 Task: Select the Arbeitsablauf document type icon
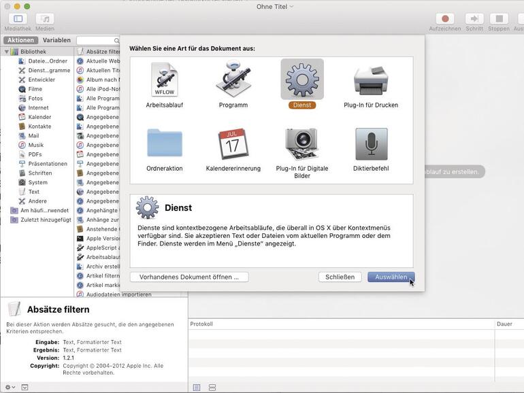[x=164, y=81]
